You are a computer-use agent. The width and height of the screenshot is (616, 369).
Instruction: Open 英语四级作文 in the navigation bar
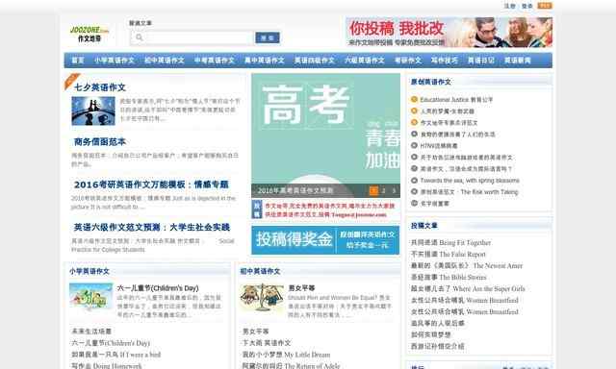point(315,61)
